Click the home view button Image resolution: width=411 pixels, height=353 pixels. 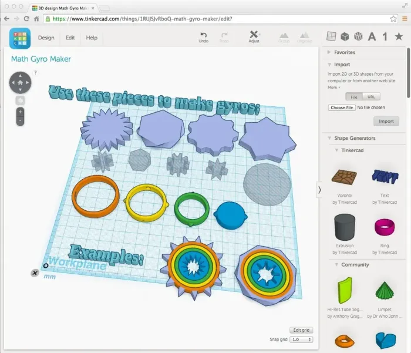(20, 83)
